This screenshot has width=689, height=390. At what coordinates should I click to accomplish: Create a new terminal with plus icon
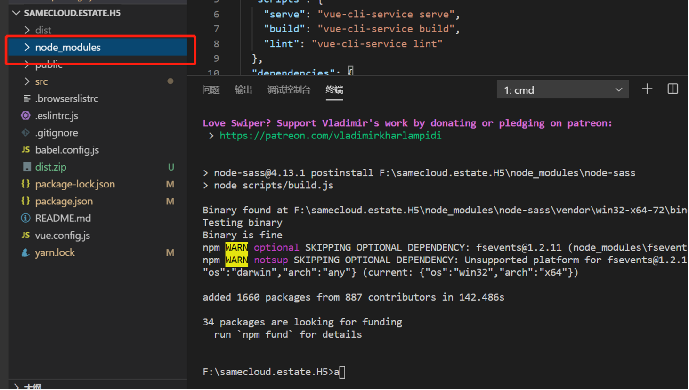(647, 89)
